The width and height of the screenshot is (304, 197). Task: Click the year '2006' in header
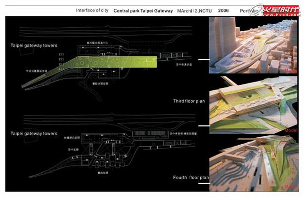223,10
